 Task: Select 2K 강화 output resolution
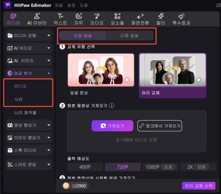(198, 167)
